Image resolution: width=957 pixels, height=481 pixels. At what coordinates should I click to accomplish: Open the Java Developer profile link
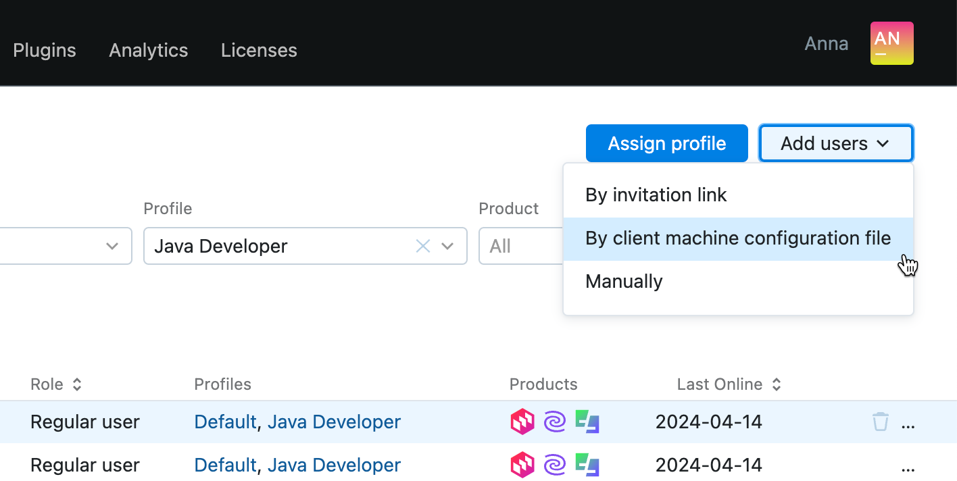[x=334, y=422]
